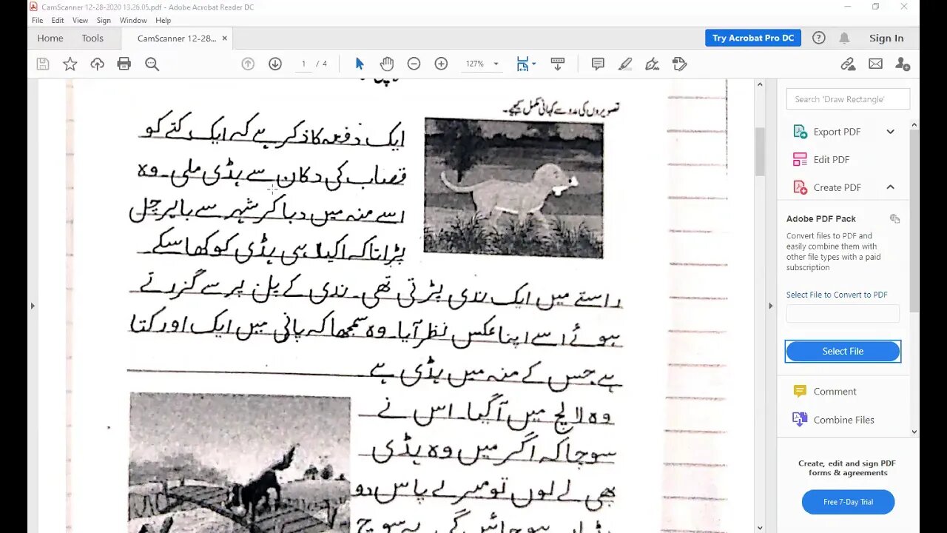
Task: Open the Create PDF tool
Action: [837, 187]
